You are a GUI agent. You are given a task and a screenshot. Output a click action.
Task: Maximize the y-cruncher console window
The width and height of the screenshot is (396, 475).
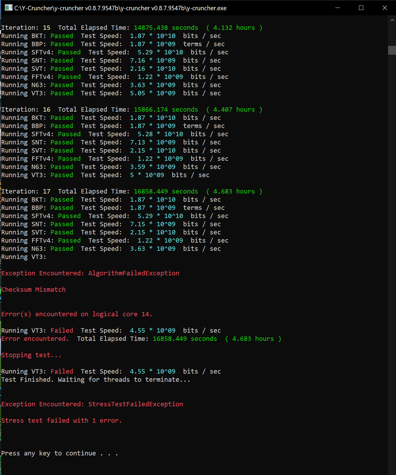(361, 8)
